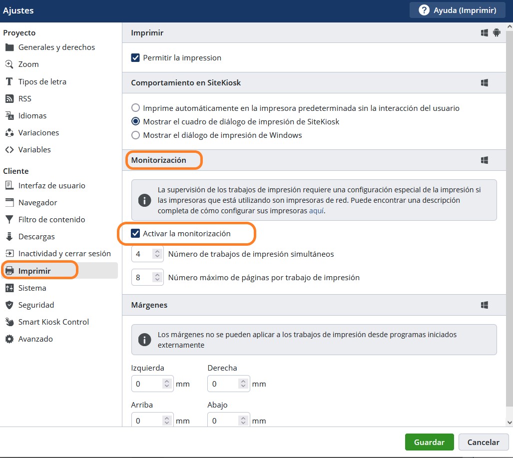Click the Android icon in Imprimir header
This screenshot has height=458, width=513.
point(496,33)
